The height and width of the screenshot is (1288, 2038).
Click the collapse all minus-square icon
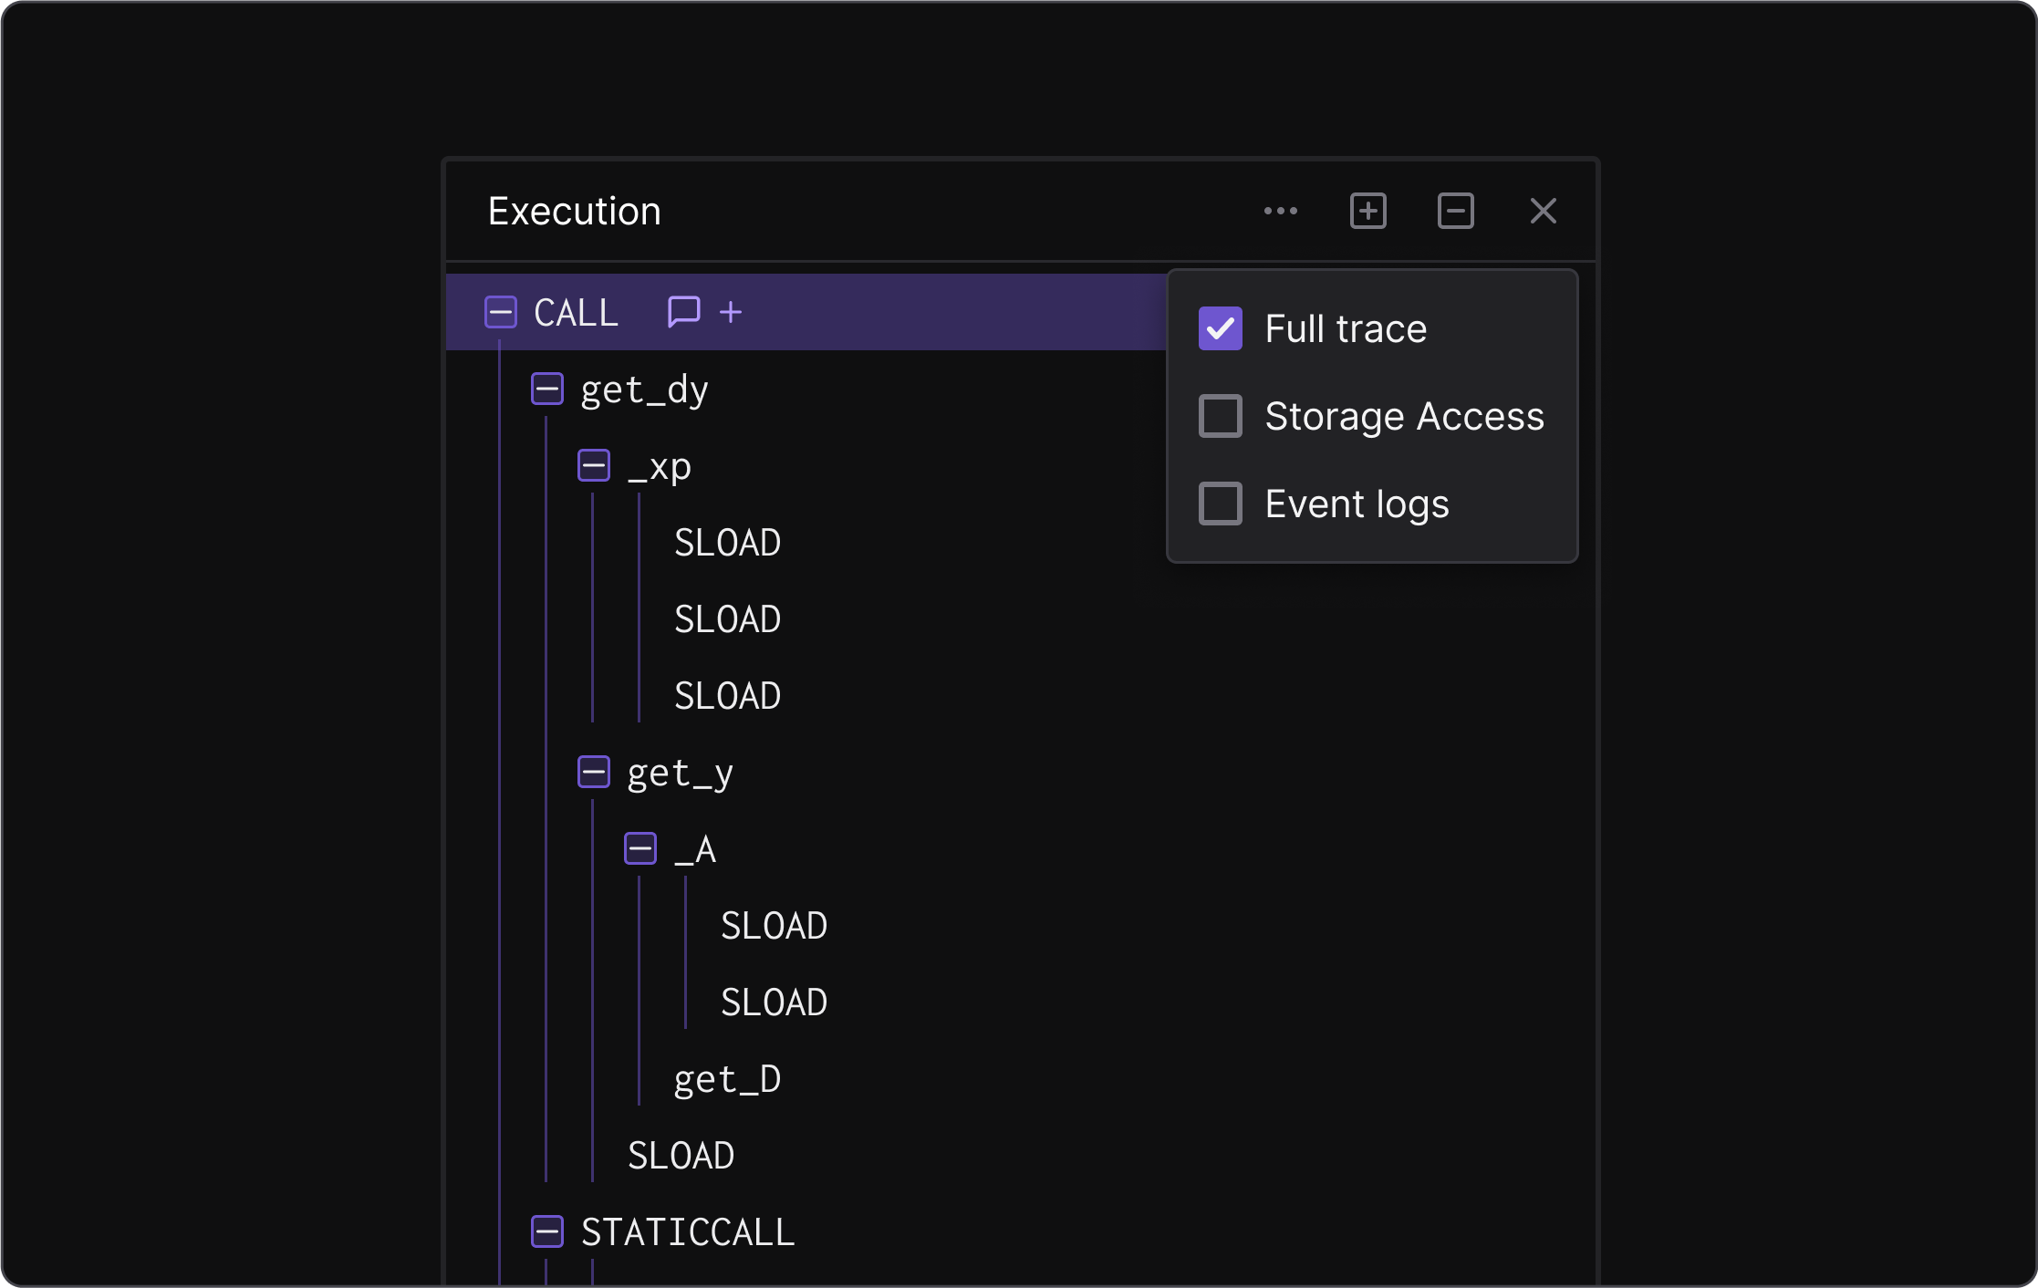[x=1455, y=212]
